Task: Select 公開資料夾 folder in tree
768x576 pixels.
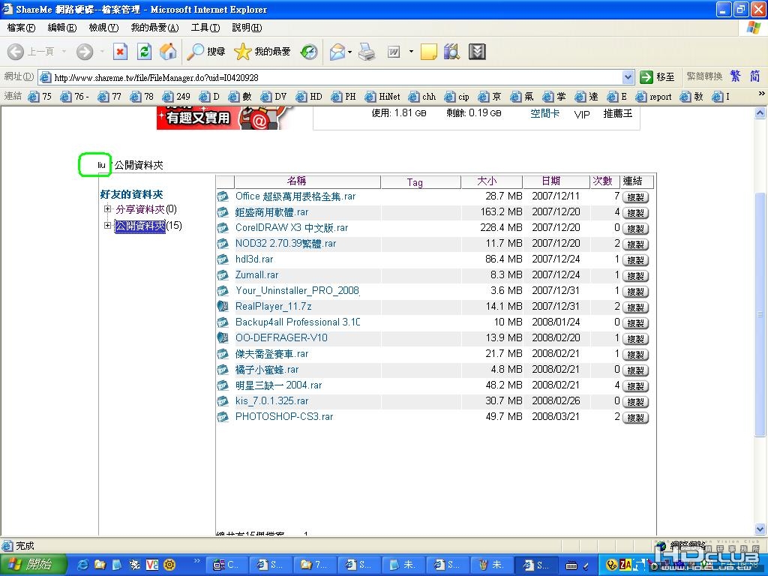Action: [x=140, y=226]
